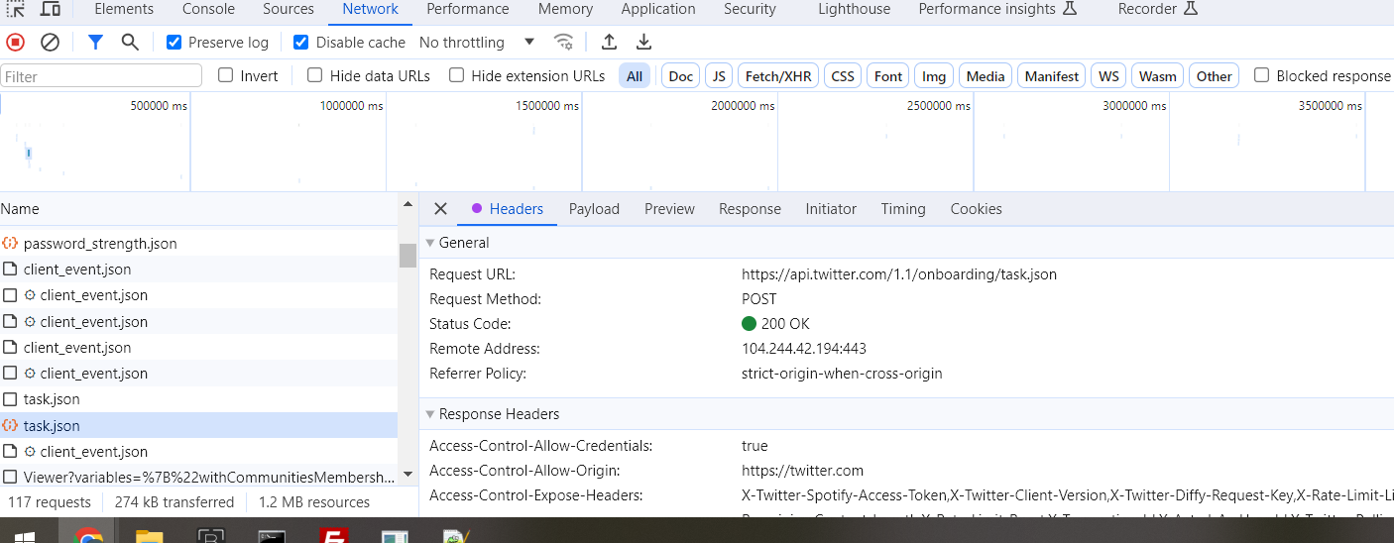Viewport: 1394px width, 543px height.
Task: Open network conditions wifi icon
Action: (564, 42)
